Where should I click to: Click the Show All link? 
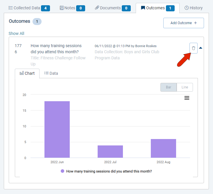coord(16,33)
